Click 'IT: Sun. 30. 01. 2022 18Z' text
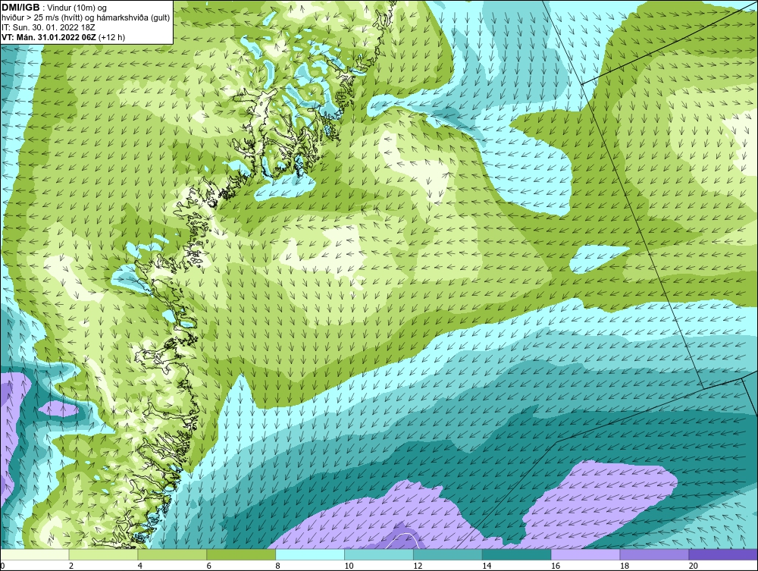 click(49, 27)
